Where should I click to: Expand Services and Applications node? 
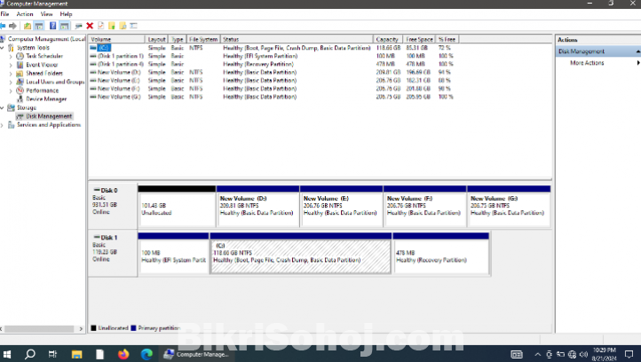3,125
